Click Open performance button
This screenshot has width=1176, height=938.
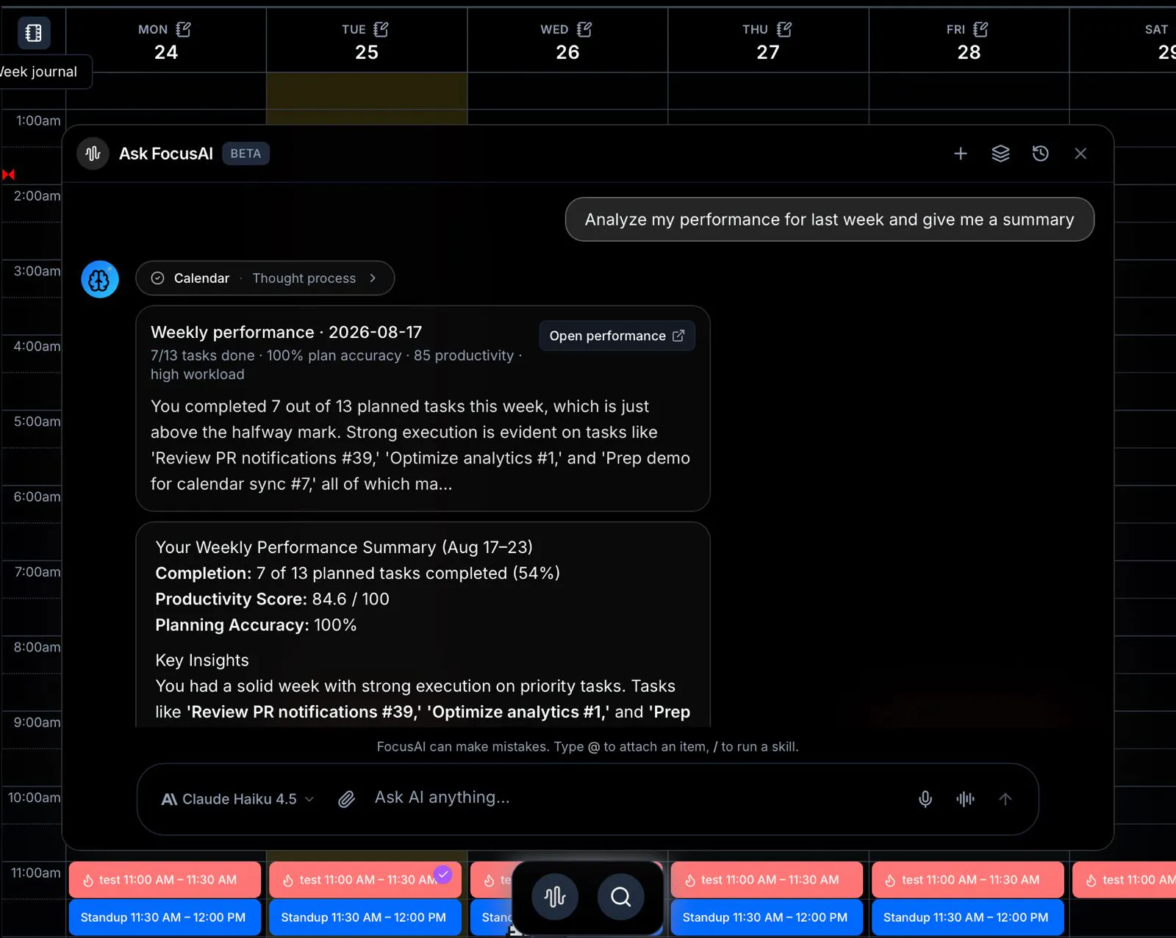coord(617,336)
